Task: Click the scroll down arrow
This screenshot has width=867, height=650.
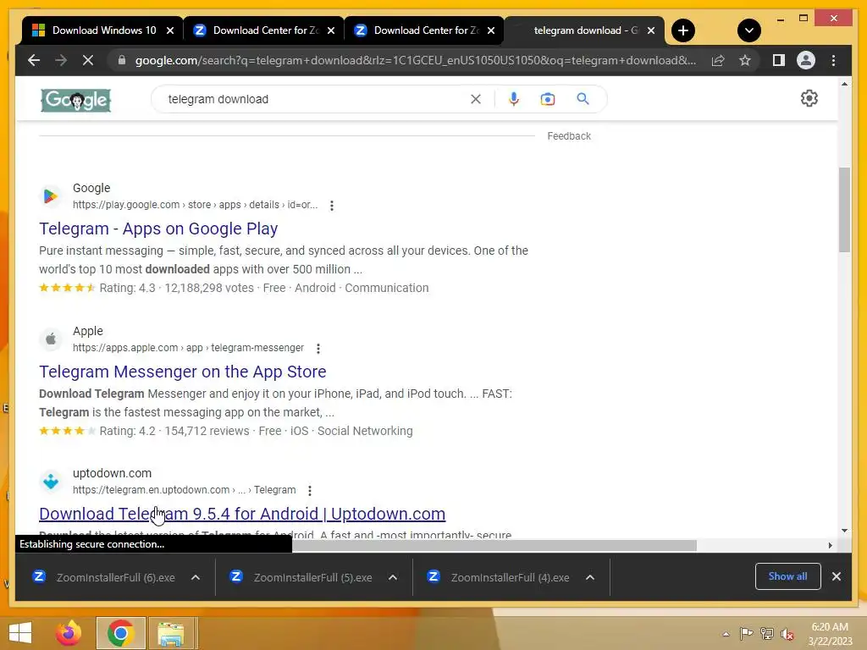Action: 844,531
